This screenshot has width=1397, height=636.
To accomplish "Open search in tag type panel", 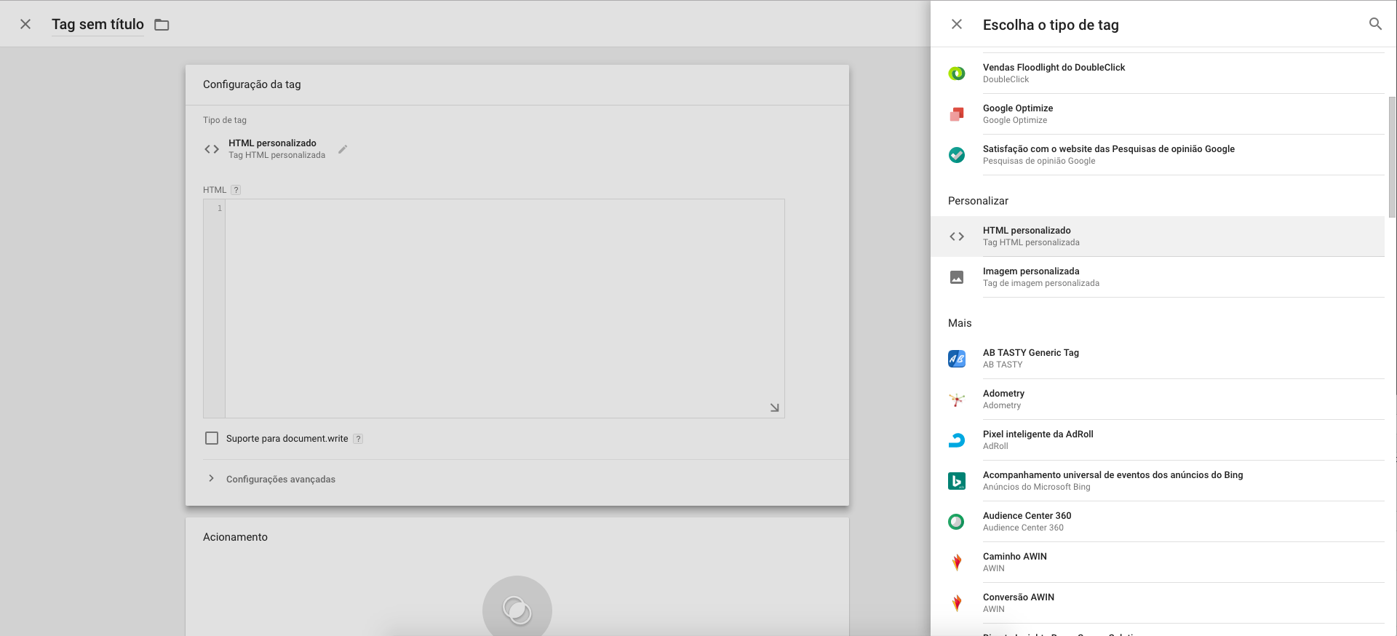I will tap(1375, 24).
